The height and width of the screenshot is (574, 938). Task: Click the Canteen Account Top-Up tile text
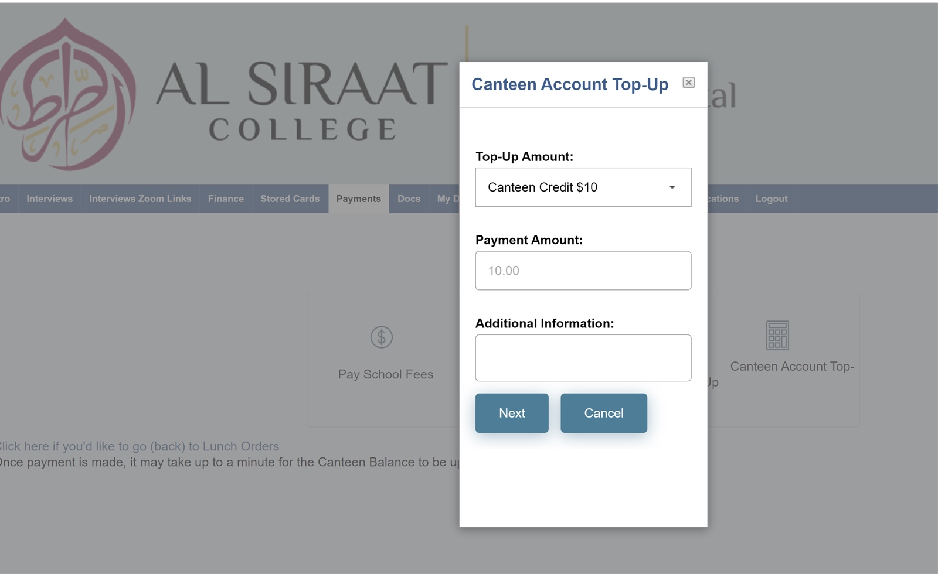(x=792, y=367)
